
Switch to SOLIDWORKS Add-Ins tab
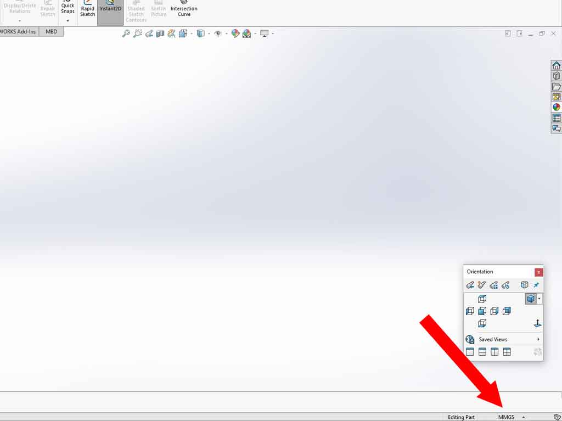tap(18, 31)
